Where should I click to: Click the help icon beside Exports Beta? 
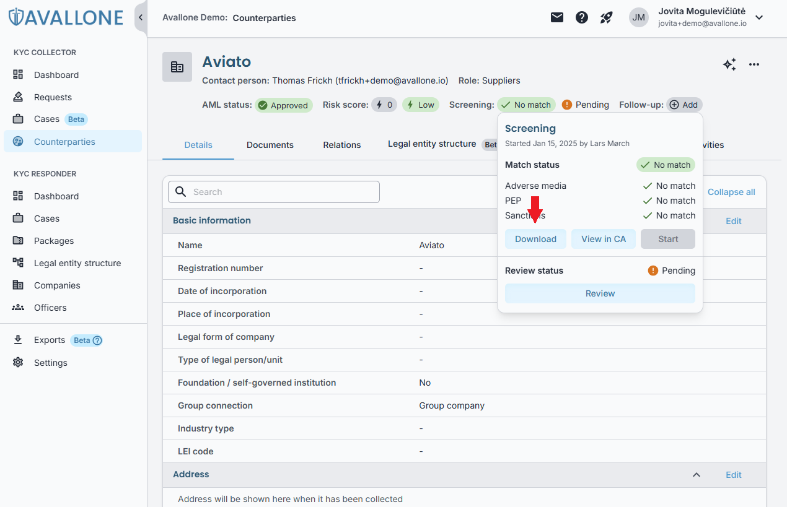[97, 340]
